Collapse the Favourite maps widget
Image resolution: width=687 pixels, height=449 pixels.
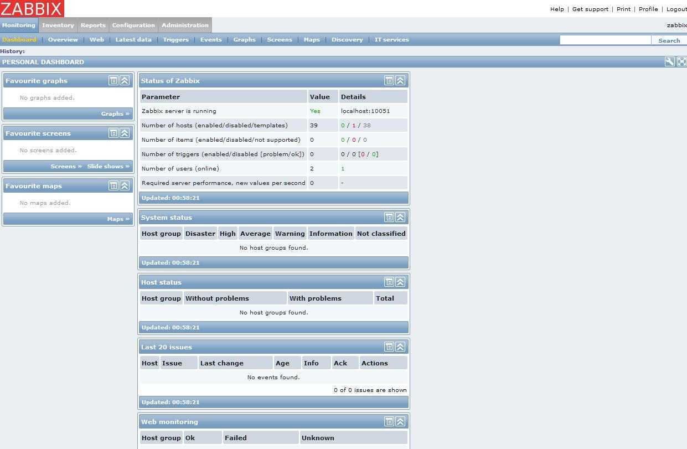click(125, 185)
